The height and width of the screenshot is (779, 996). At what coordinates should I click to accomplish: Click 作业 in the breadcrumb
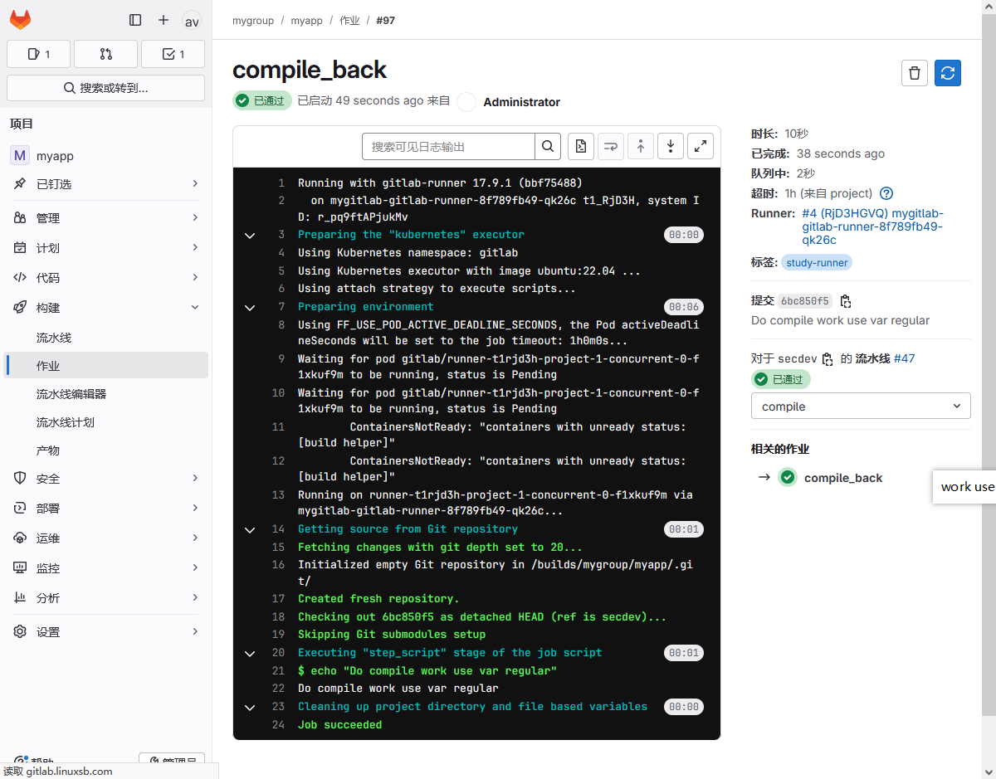[349, 21]
